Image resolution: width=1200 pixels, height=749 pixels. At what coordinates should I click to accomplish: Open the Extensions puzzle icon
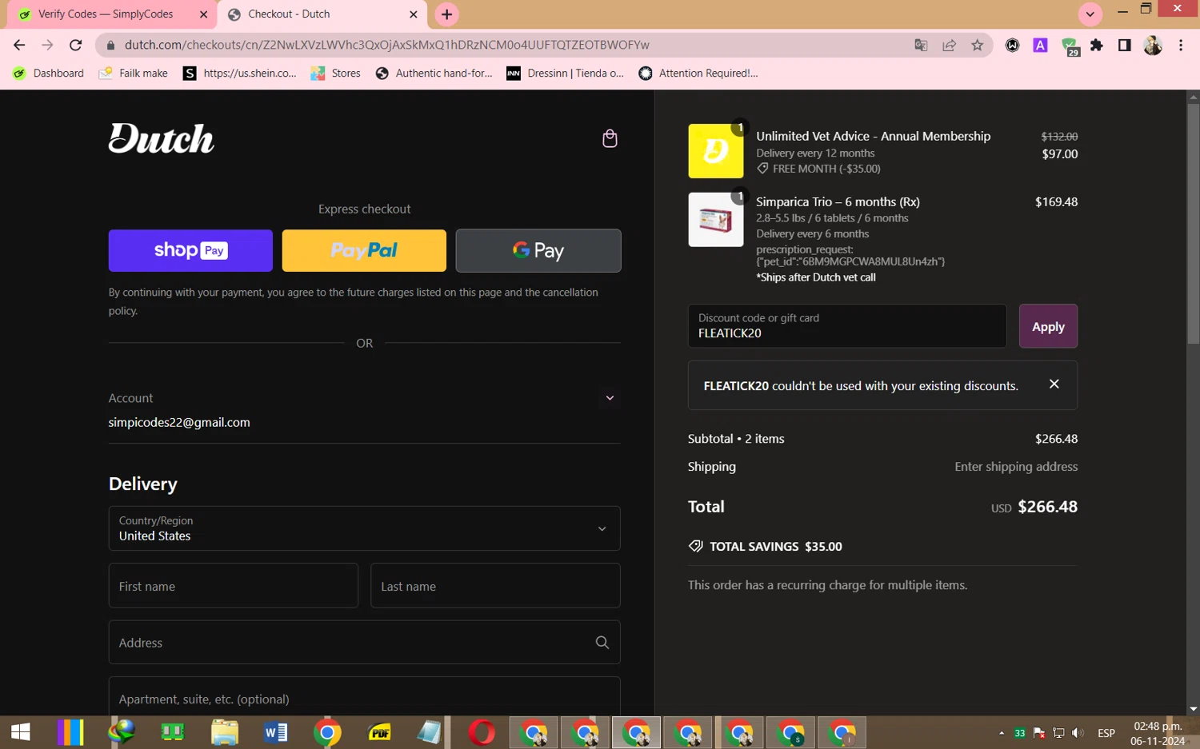pos(1097,46)
